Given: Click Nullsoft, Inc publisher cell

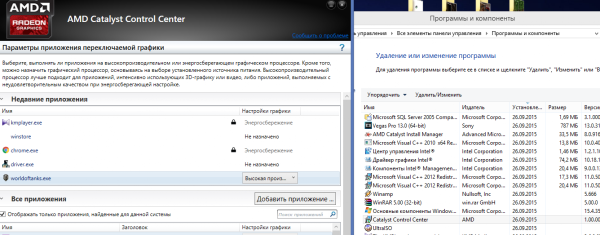Looking at the screenshot, I should [x=476, y=193].
